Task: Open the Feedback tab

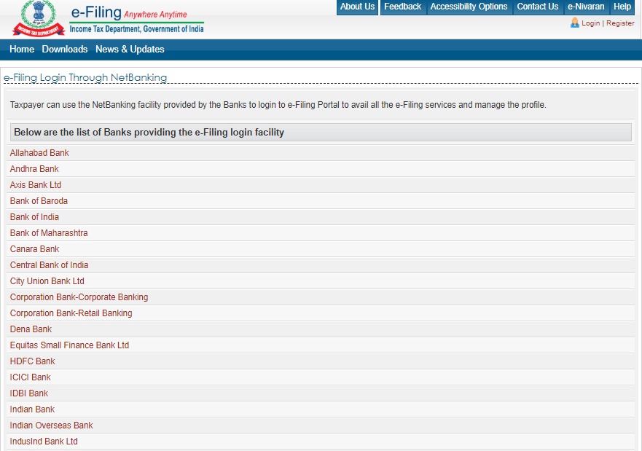Action: (402, 7)
